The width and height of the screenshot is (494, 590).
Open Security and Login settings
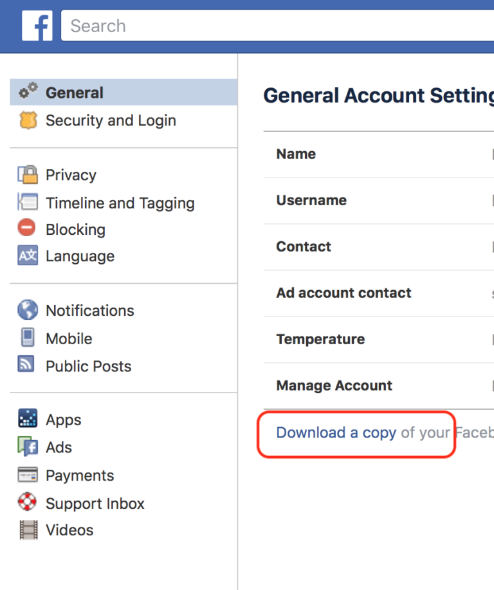coord(111,120)
